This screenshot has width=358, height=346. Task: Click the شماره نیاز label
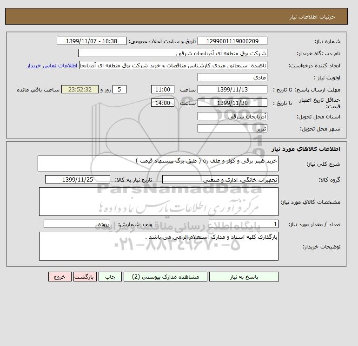click(327, 41)
